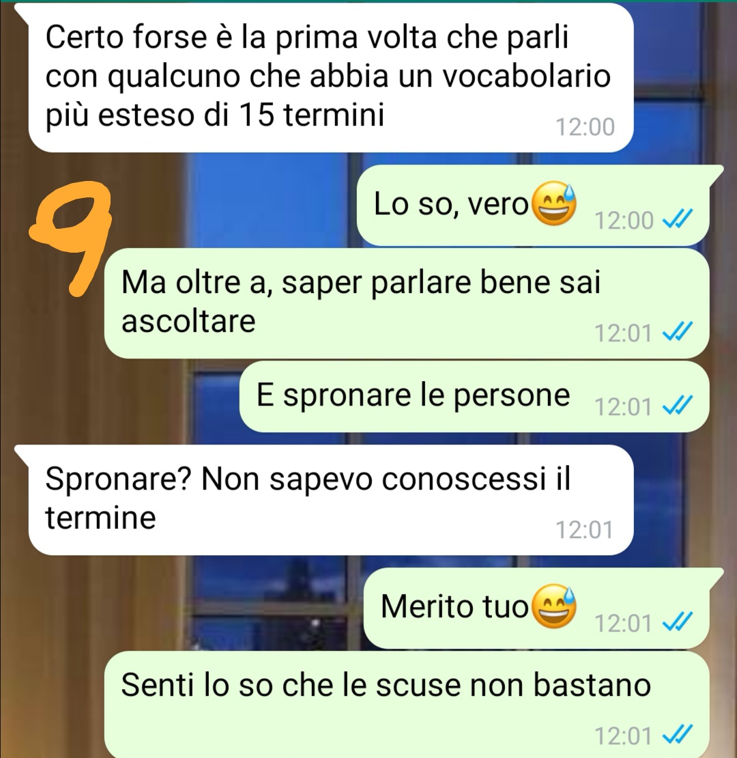Tap the sweating smile emoji after 'Merito tuo'
The image size is (737, 758).
(553, 606)
